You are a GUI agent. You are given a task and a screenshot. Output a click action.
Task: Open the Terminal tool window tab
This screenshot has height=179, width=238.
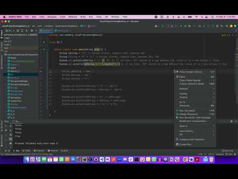pos(53,151)
